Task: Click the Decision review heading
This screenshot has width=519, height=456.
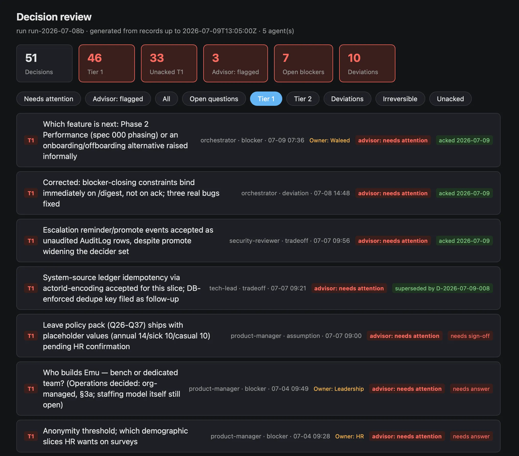Action: 54,17
